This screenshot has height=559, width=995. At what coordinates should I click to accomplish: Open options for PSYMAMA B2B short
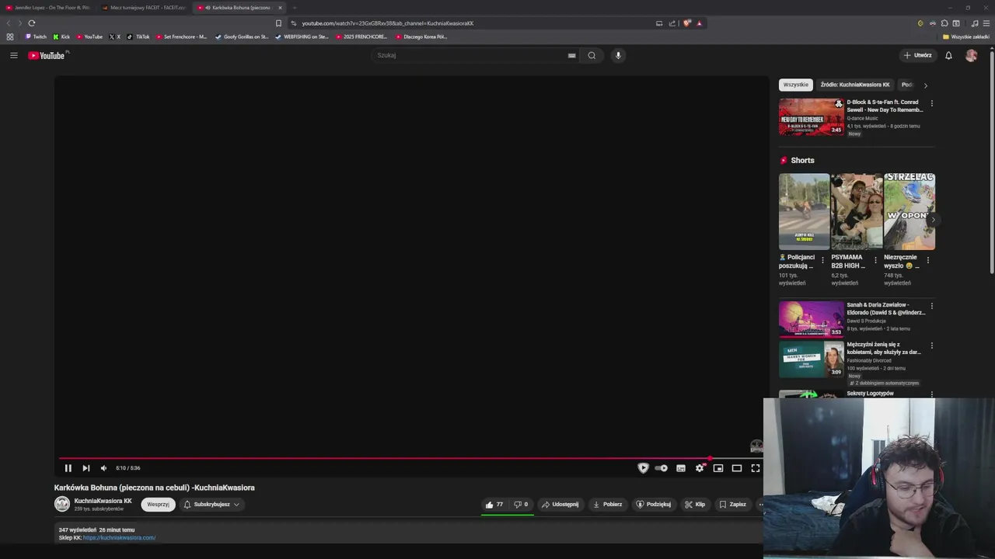click(875, 260)
